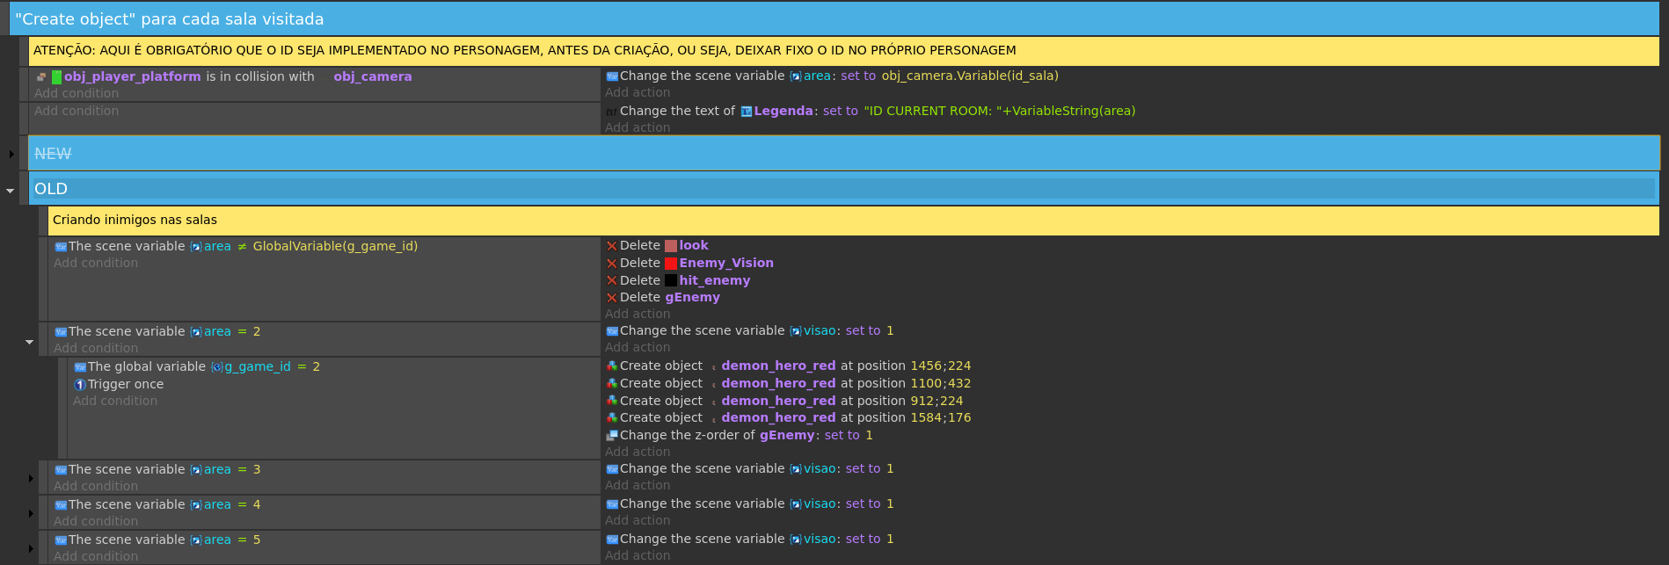1669x565 pixels.
Task: Click the Create object icon at position 912;224
Action: tap(612, 402)
